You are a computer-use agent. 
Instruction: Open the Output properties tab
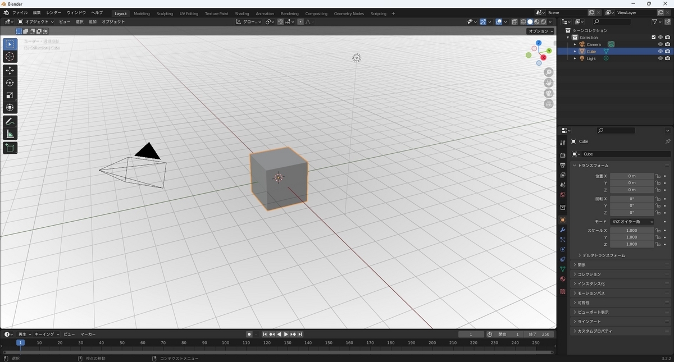[562, 165]
